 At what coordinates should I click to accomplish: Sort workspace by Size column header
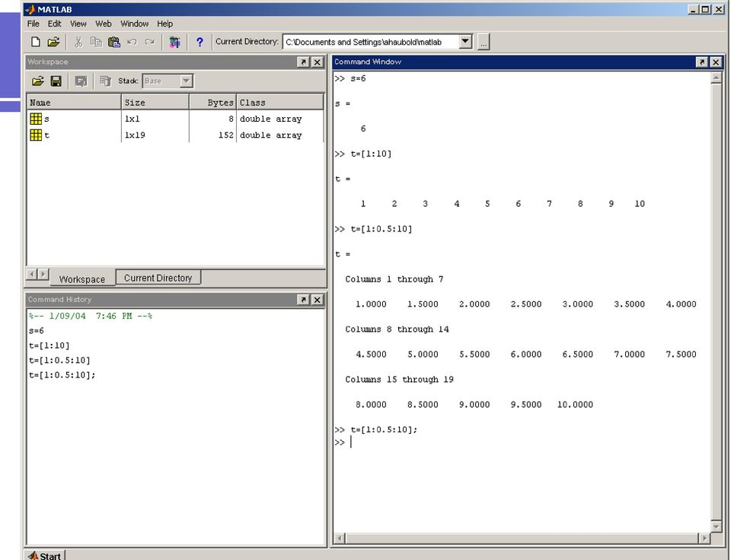coord(155,103)
